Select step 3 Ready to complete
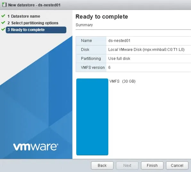191x172 pixels. point(36,30)
